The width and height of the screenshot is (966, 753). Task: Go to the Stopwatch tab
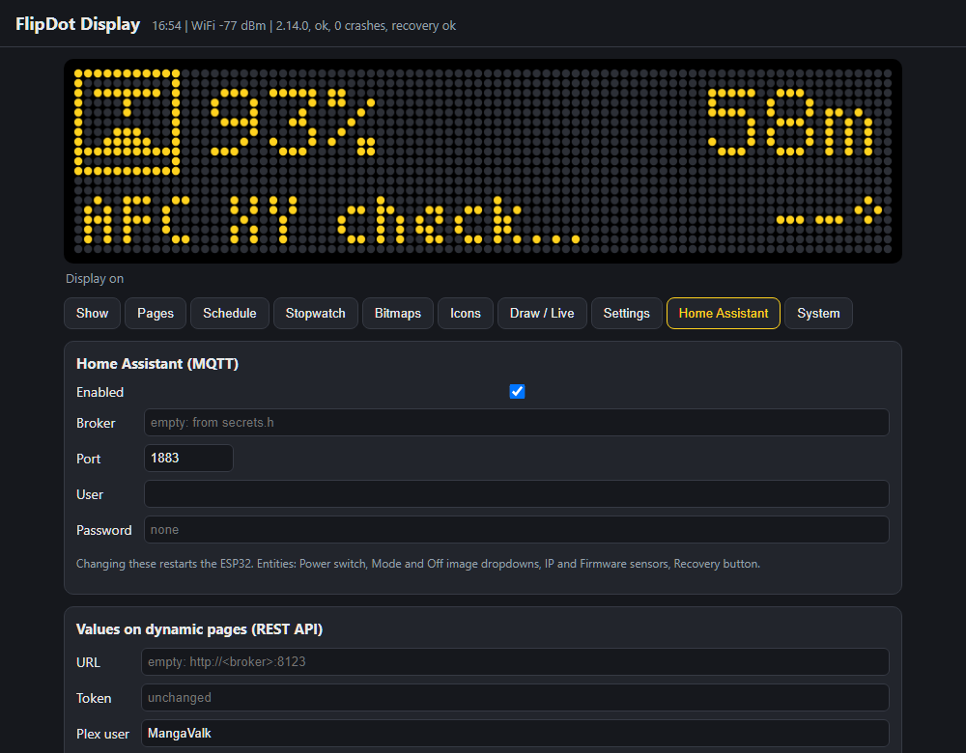[x=316, y=314]
